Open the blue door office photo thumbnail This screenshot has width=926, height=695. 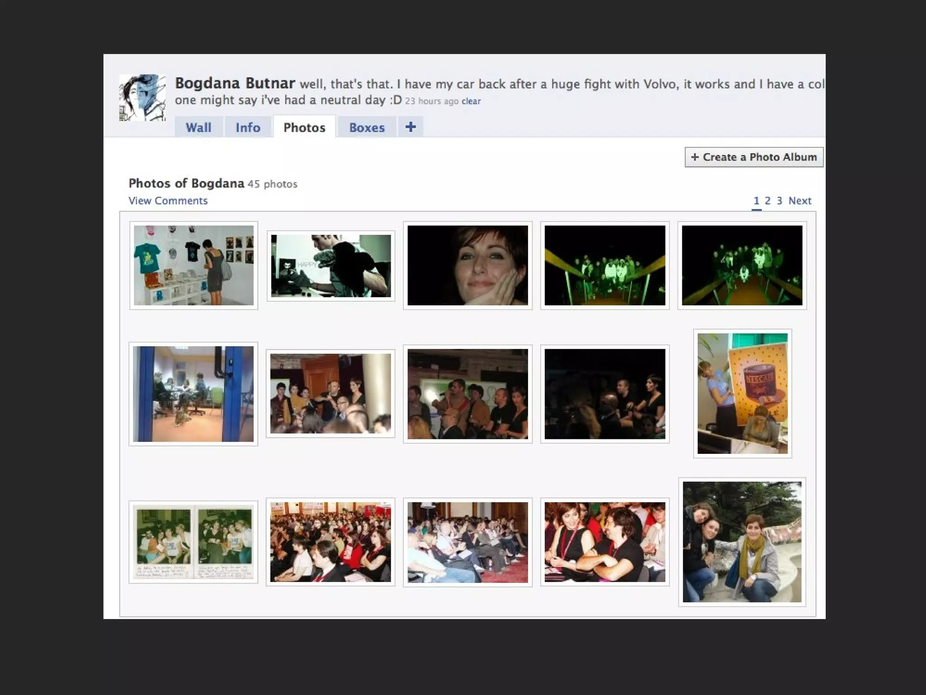(x=194, y=394)
